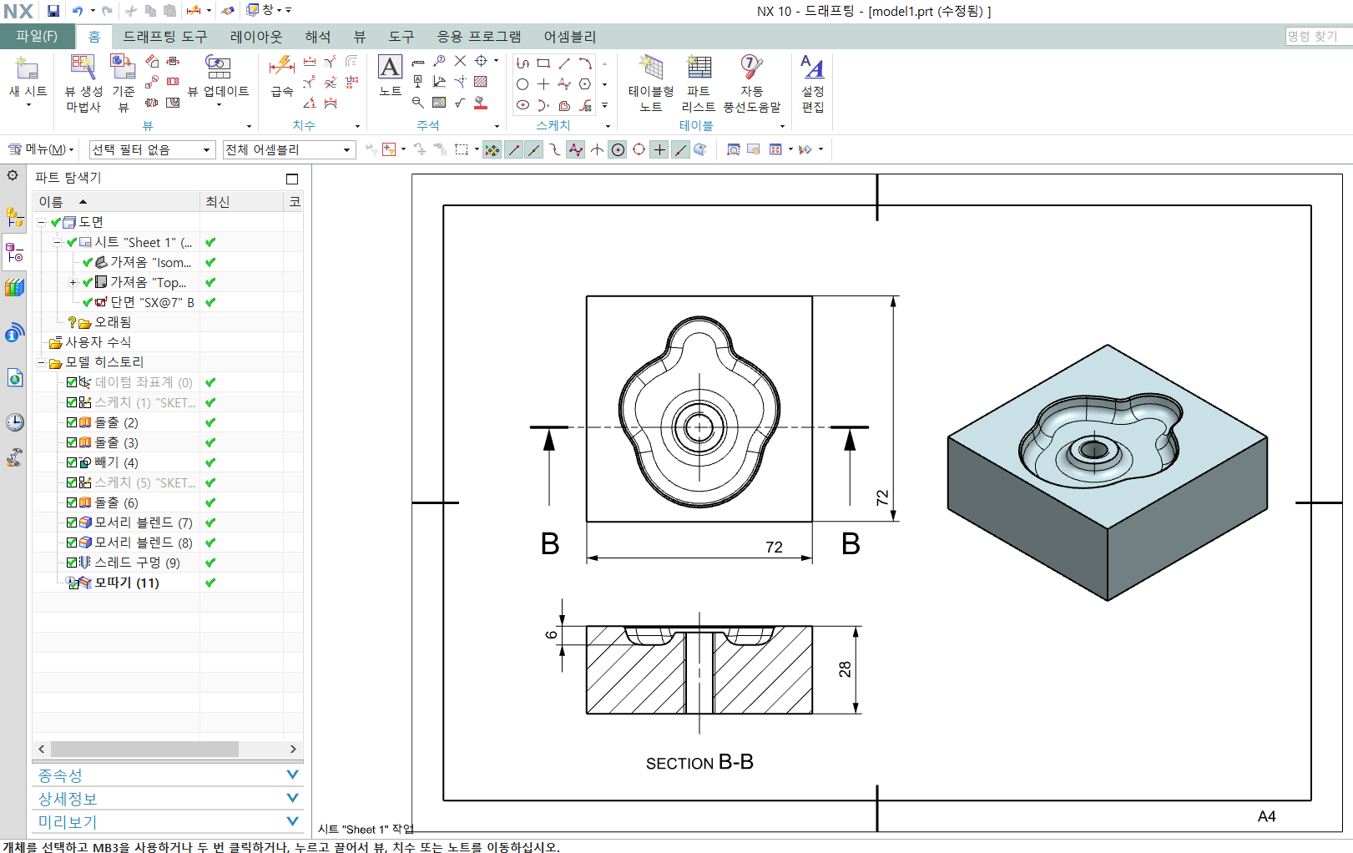Click the Save icon in title bar
1353x853 pixels.
53,11
